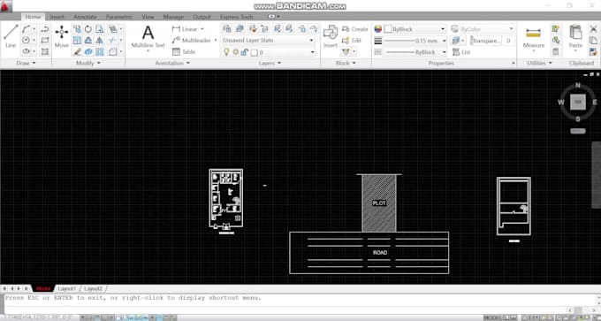Expand the Utilities panel

[539, 63]
